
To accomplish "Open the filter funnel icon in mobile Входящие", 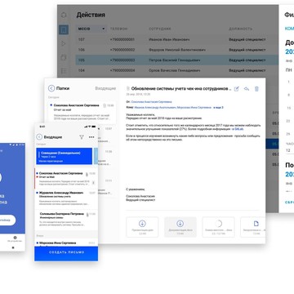I will 82,137.
